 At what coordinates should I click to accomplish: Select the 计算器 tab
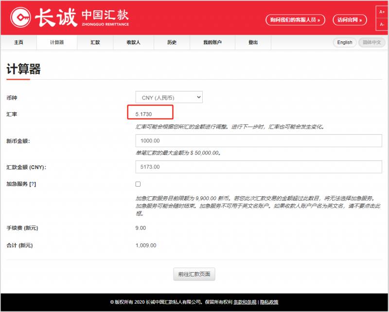point(56,42)
